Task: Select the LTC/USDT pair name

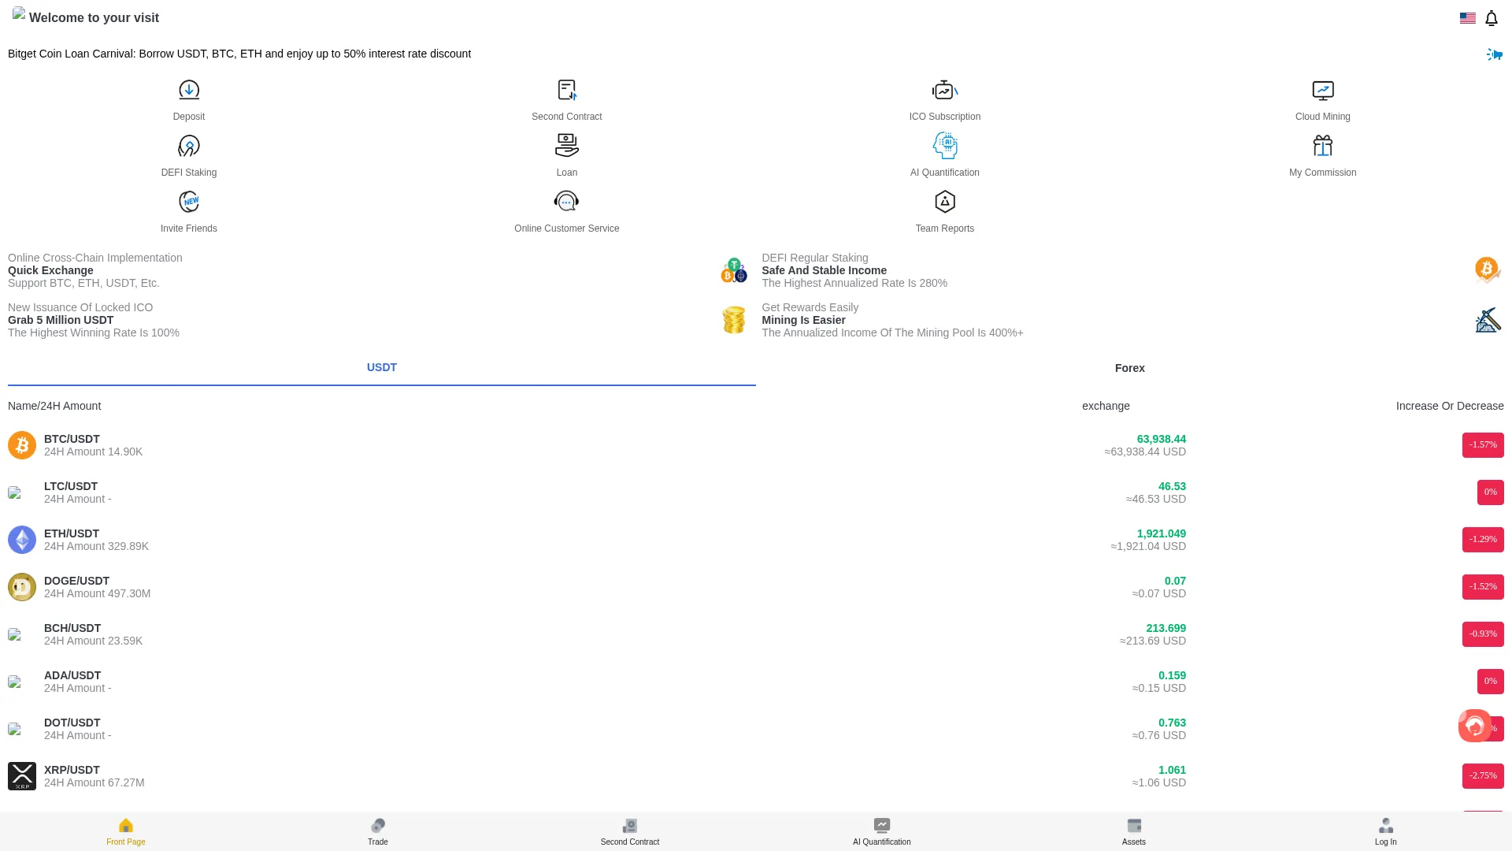Action: coord(71,486)
